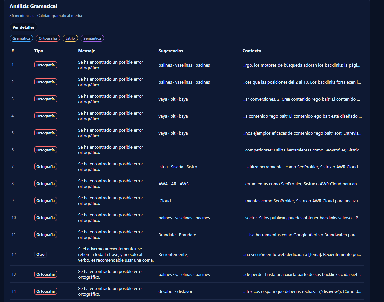Click the # column header
This screenshot has height=302, width=384.
13,51
